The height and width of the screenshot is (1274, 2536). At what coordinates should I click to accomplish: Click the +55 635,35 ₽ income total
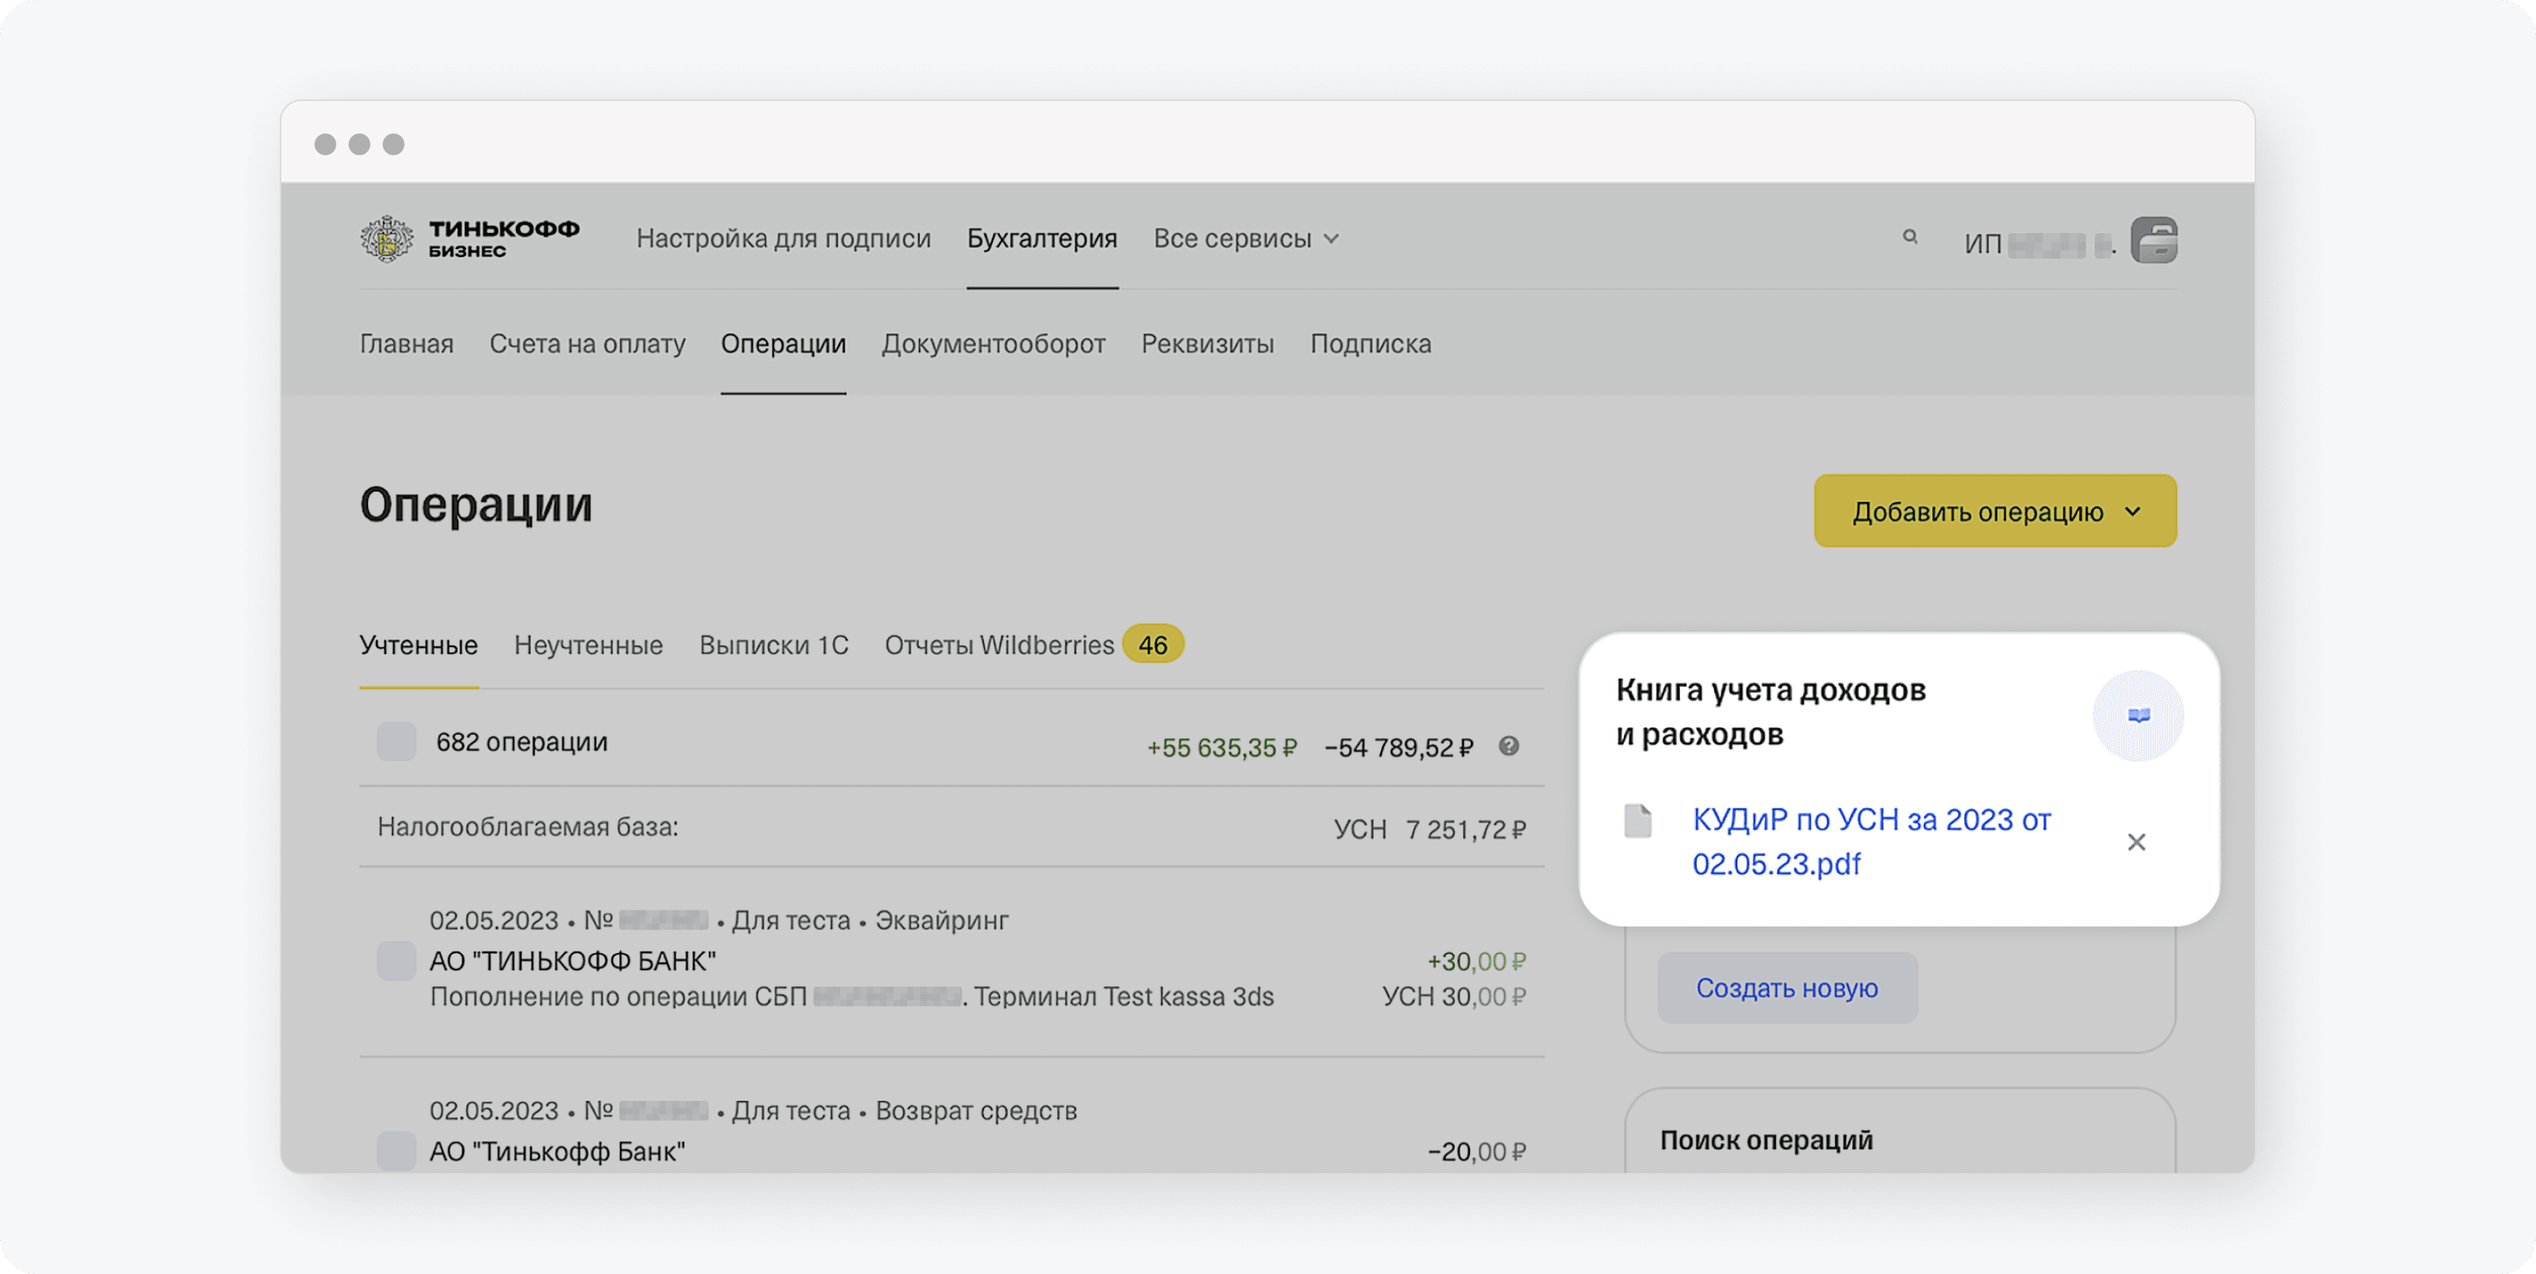(x=1221, y=747)
